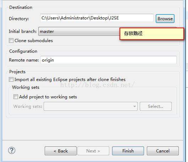Click into the Remote name origin field

pyautogui.click(x=109, y=60)
